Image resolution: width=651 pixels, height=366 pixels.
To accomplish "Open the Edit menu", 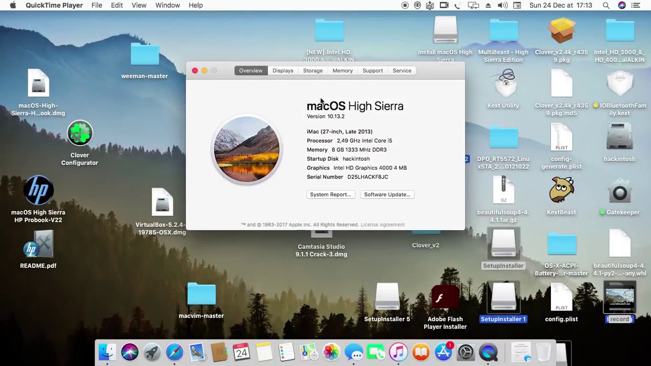I will pyautogui.click(x=116, y=5).
